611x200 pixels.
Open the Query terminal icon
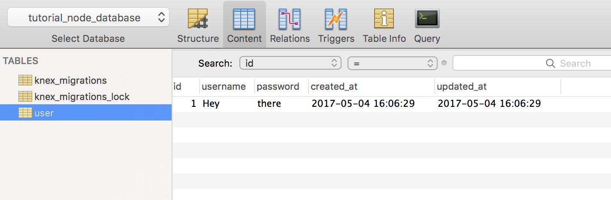click(427, 19)
